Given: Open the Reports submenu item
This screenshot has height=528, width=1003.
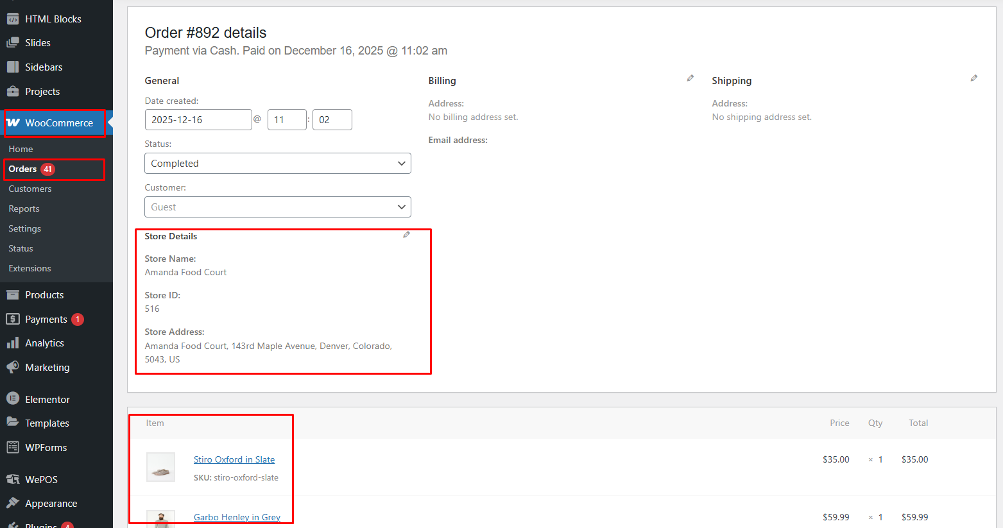Looking at the screenshot, I should point(24,209).
